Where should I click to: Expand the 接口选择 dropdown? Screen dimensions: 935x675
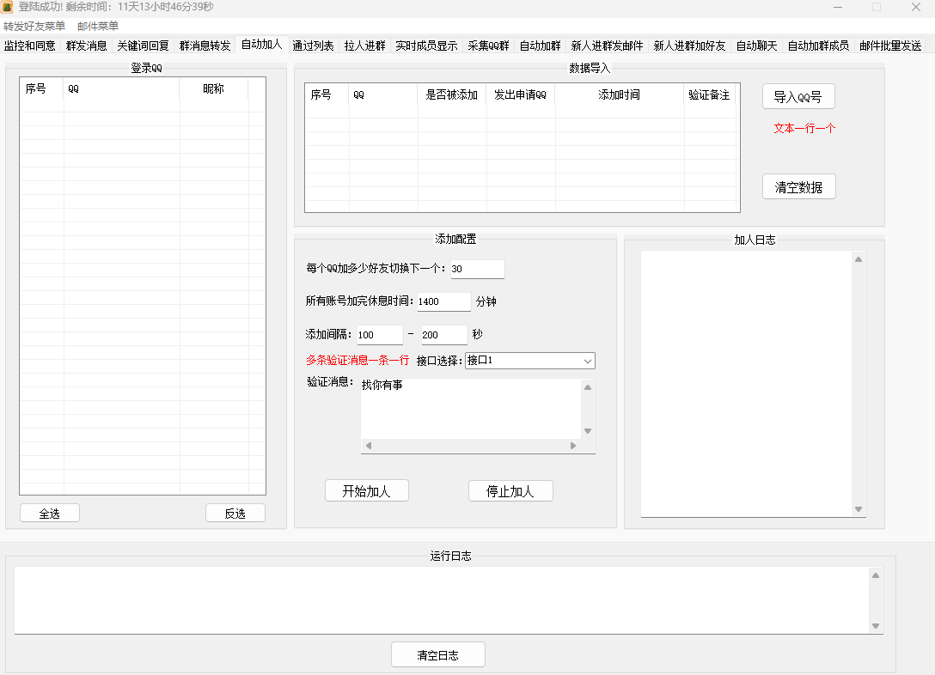529,361
